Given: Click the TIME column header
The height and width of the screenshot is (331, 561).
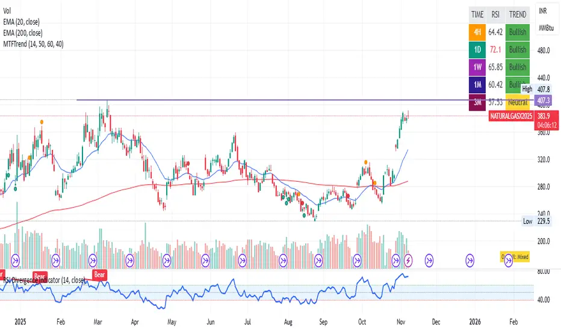Looking at the screenshot, I should (477, 14).
